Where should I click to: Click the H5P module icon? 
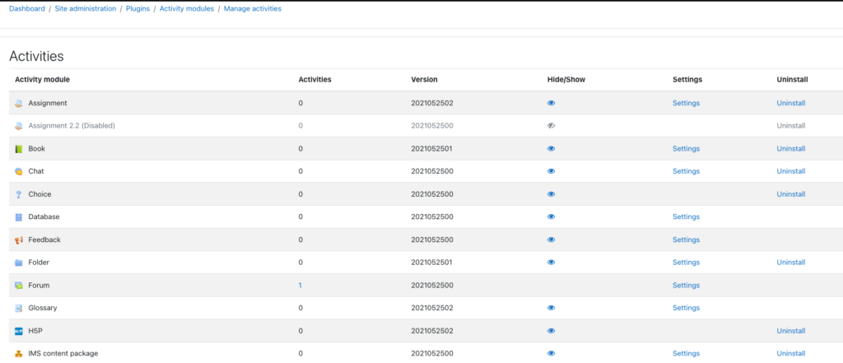tap(18, 331)
